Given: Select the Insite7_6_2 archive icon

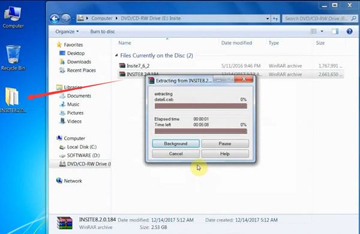Looking at the screenshot, I should point(122,66).
